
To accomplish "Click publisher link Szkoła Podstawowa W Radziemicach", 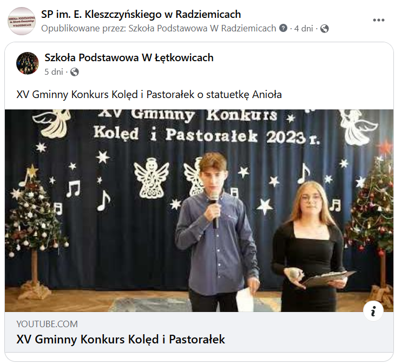I will pos(202,28).
